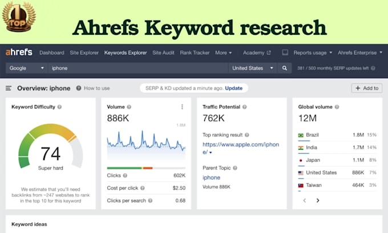
Task: Open Site Audit
Action: coord(163,53)
